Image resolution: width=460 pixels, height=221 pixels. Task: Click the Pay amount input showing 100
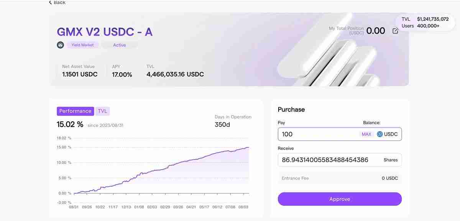[318, 134]
